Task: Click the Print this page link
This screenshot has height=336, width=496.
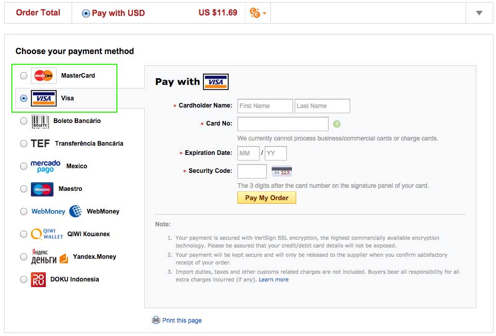Action: 181,321
